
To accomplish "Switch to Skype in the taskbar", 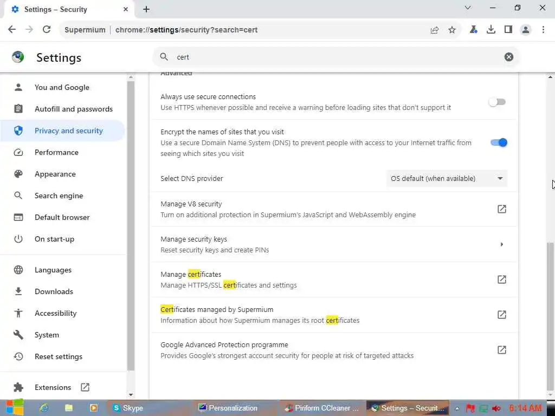I will click(150, 408).
